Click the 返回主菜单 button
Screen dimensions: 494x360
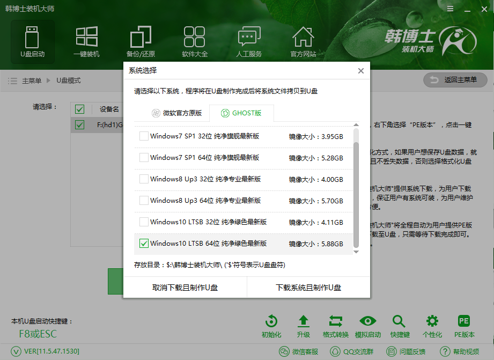tap(455, 80)
